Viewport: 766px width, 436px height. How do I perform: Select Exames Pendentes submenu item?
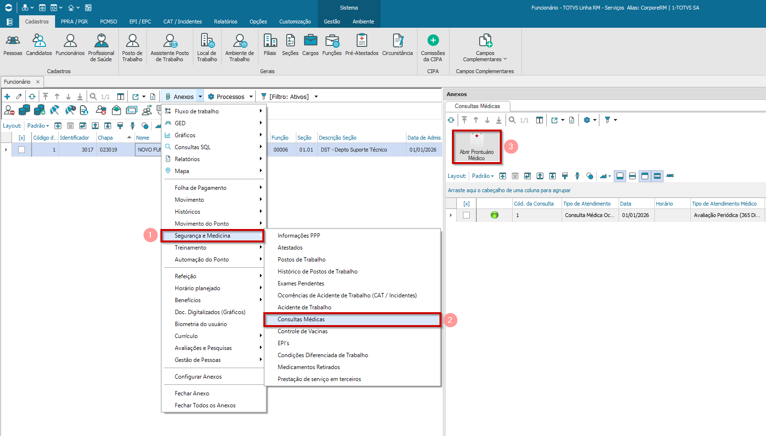352,283
